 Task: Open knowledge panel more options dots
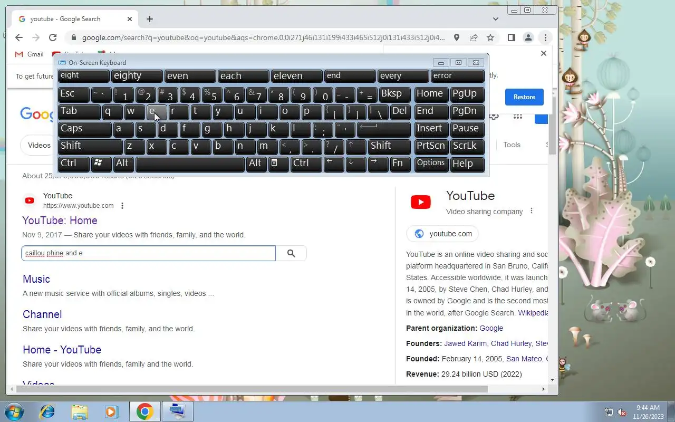click(x=532, y=211)
